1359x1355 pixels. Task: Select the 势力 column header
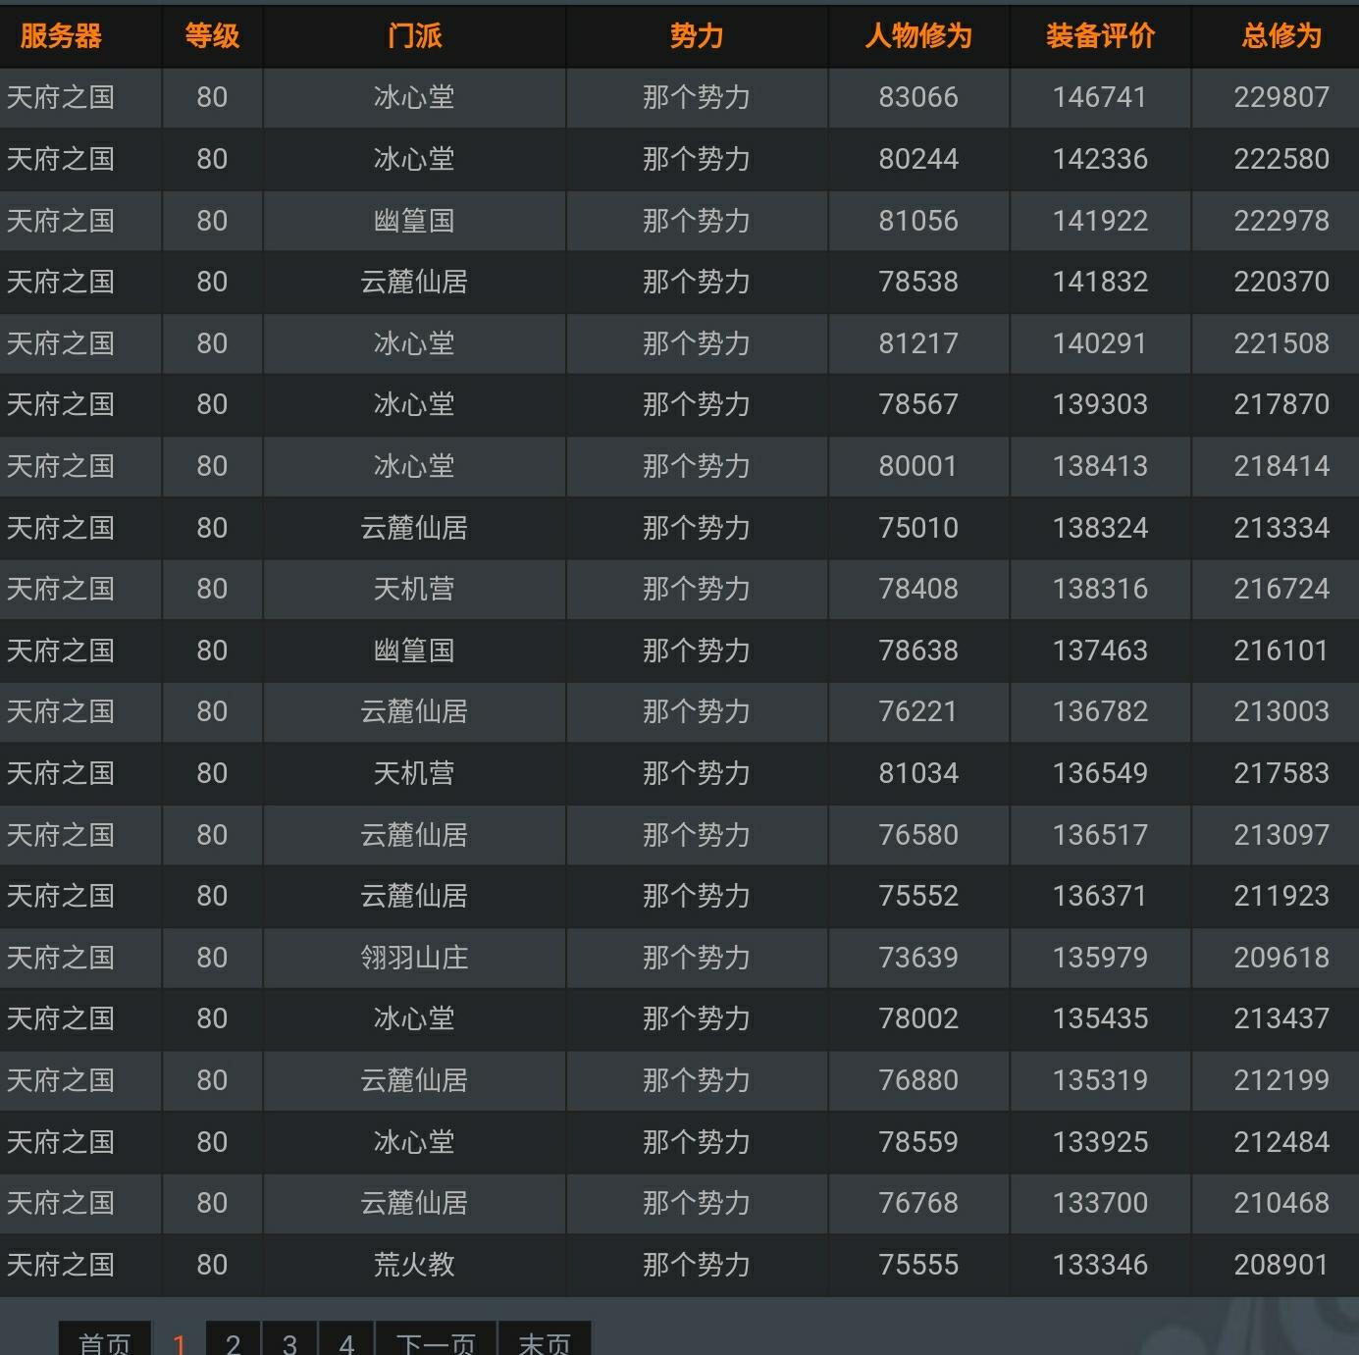[x=696, y=36]
